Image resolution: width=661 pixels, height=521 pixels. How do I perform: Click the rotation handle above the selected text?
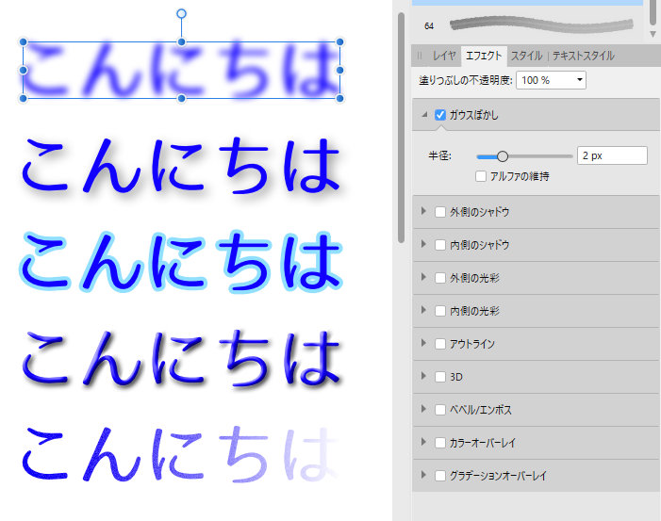coord(182,14)
